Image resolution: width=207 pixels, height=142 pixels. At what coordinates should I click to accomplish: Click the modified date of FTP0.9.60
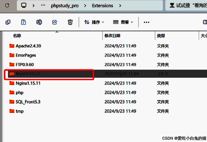[x=120, y=65]
